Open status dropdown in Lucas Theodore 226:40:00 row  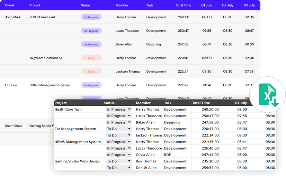tap(119, 148)
